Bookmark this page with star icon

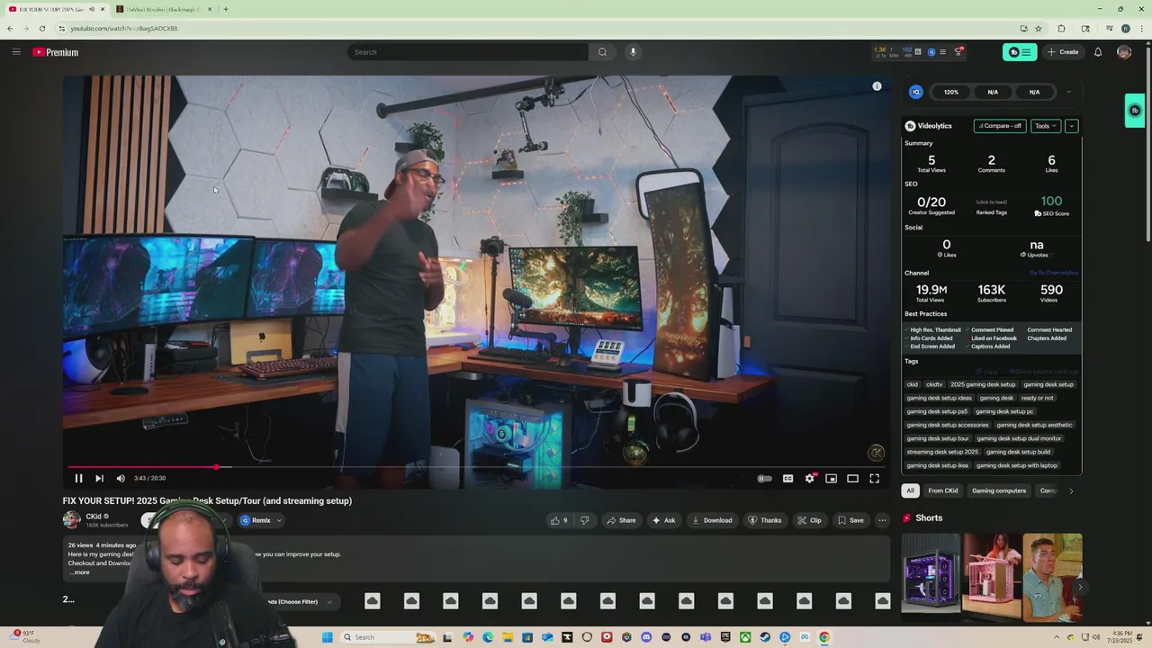coord(1039,28)
